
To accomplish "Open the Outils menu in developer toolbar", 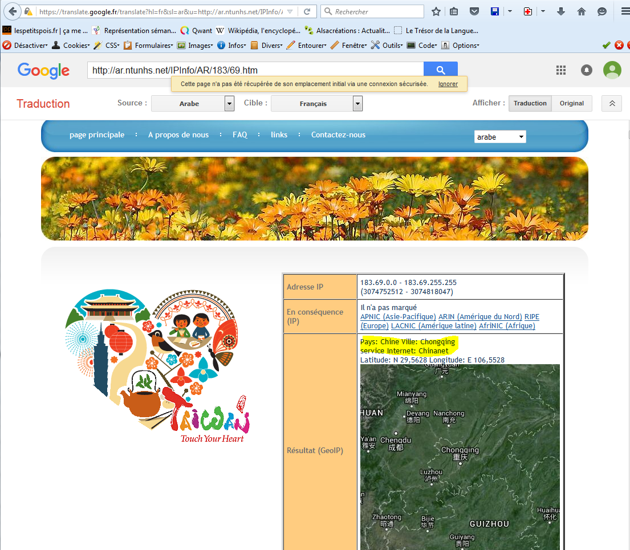I will click(391, 46).
